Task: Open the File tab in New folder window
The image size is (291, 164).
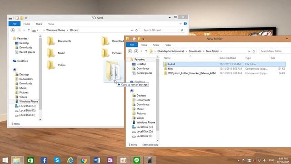Action: (132, 45)
